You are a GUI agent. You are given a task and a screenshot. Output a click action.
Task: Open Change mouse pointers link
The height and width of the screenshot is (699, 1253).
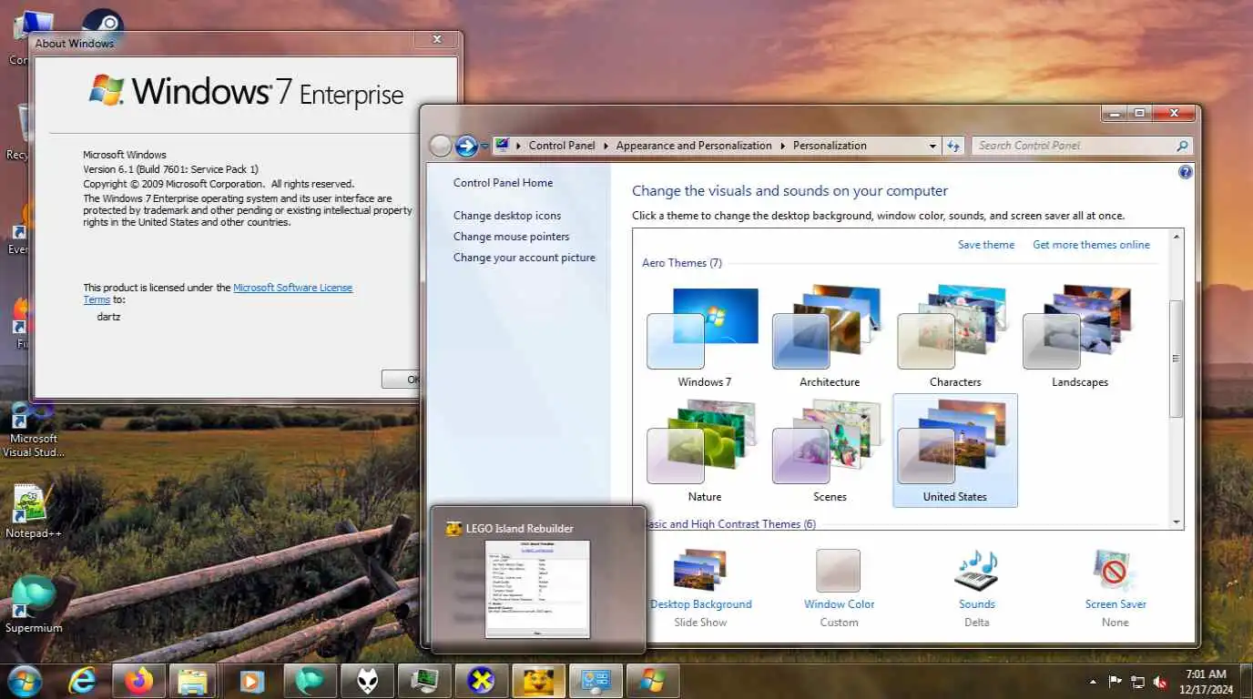(511, 237)
